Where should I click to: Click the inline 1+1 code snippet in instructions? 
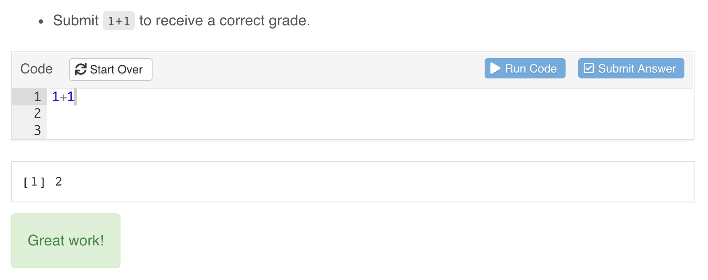point(118,21)
